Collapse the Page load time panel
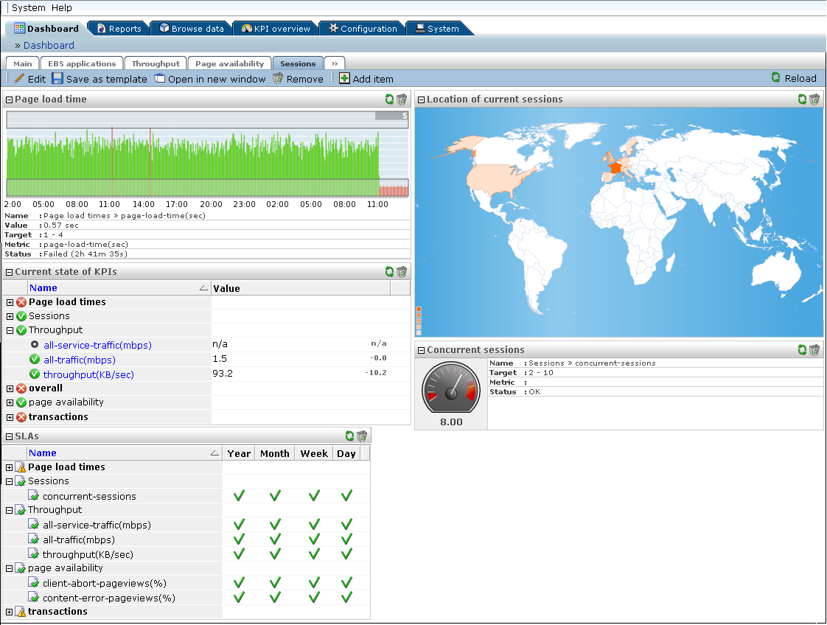Viewport: 827px width, 625px height. tap(9, 99)
